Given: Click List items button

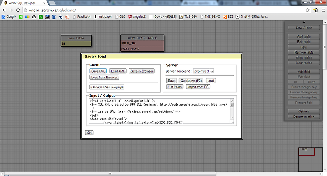Looking at the screenshot, I should (175, 87).
